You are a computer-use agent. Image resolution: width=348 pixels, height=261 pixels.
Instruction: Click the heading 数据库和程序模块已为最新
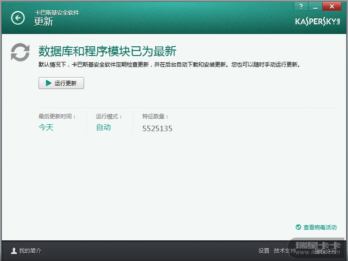coord(107,51)
